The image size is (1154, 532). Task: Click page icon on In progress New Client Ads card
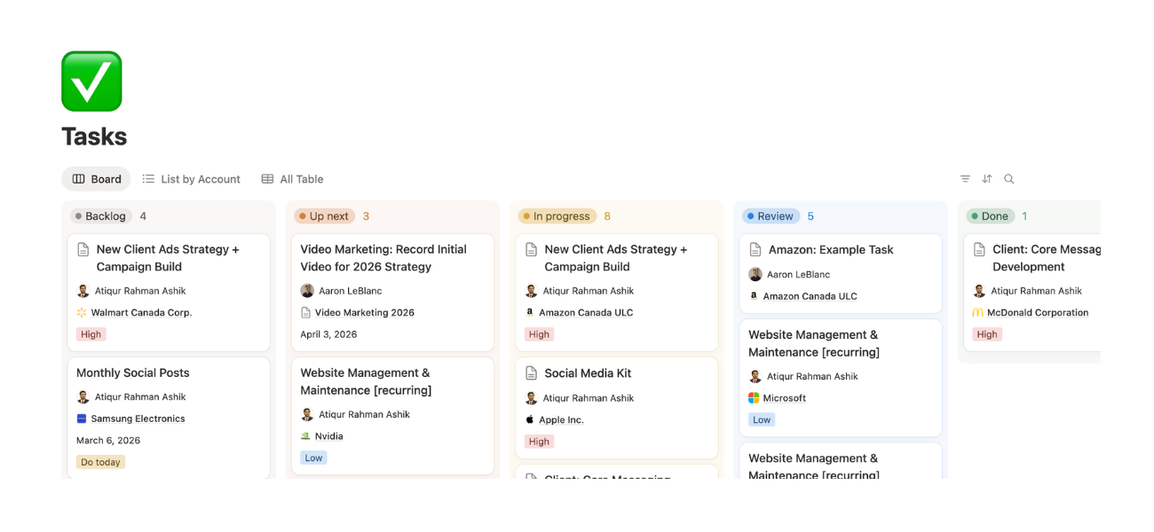[532, 250]
